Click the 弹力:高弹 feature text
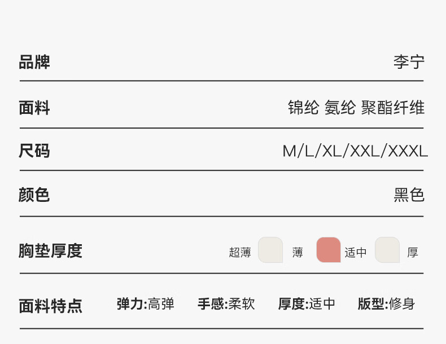Viewport: 446px width, 344px height. click(146, 304)
